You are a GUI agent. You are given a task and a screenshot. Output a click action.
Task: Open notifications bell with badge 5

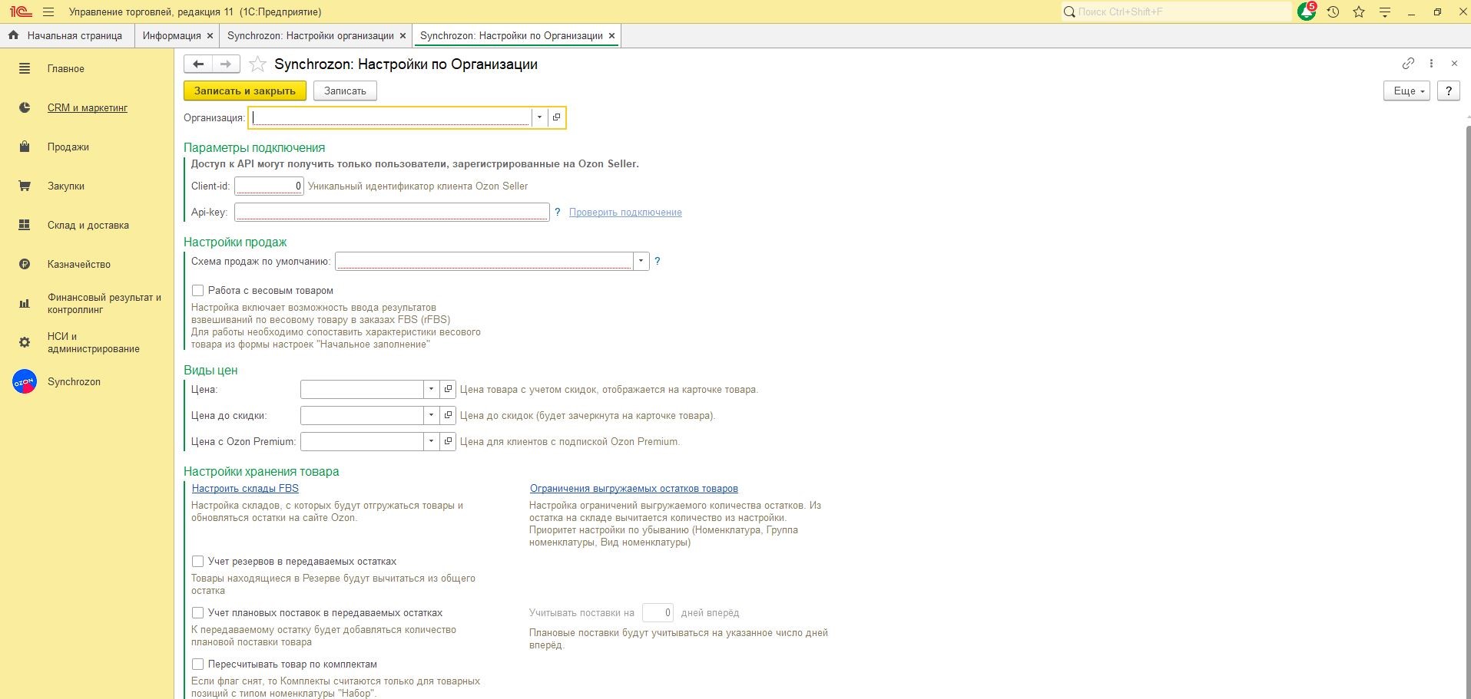[1307, 12]
